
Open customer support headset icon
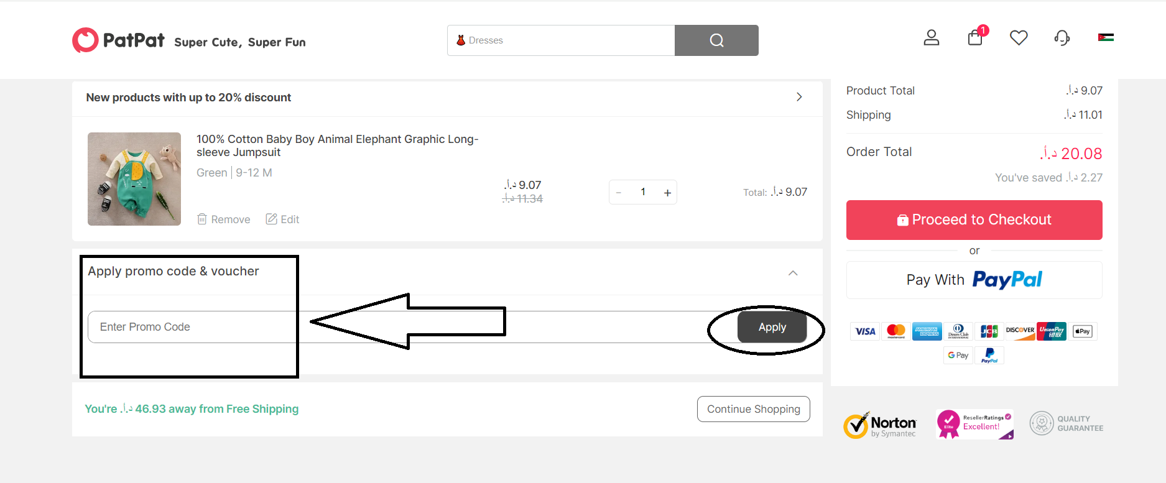pyautogui.click(x=1062, y=38)
